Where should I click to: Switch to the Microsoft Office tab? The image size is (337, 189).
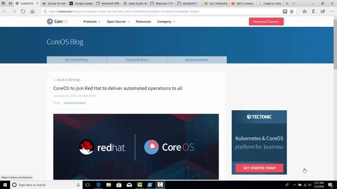[108, 4]
